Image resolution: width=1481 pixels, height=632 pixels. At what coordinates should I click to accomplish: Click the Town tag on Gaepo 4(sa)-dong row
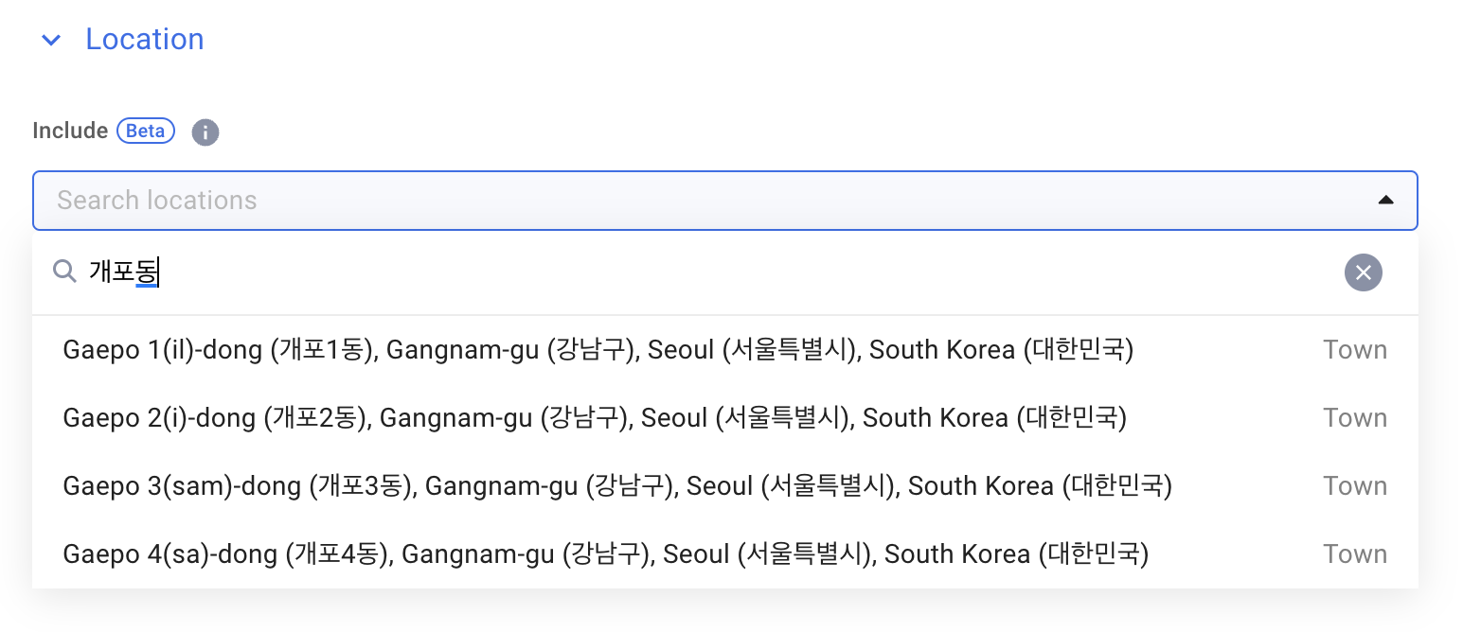1355,554
